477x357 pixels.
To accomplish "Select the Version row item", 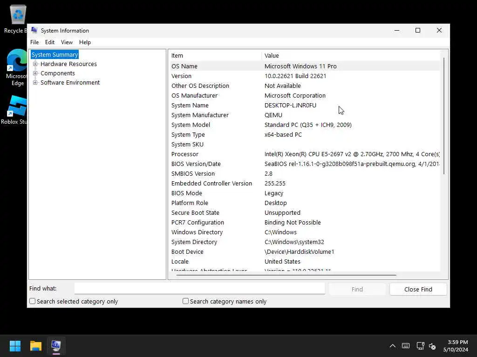I will coord(304,76).
